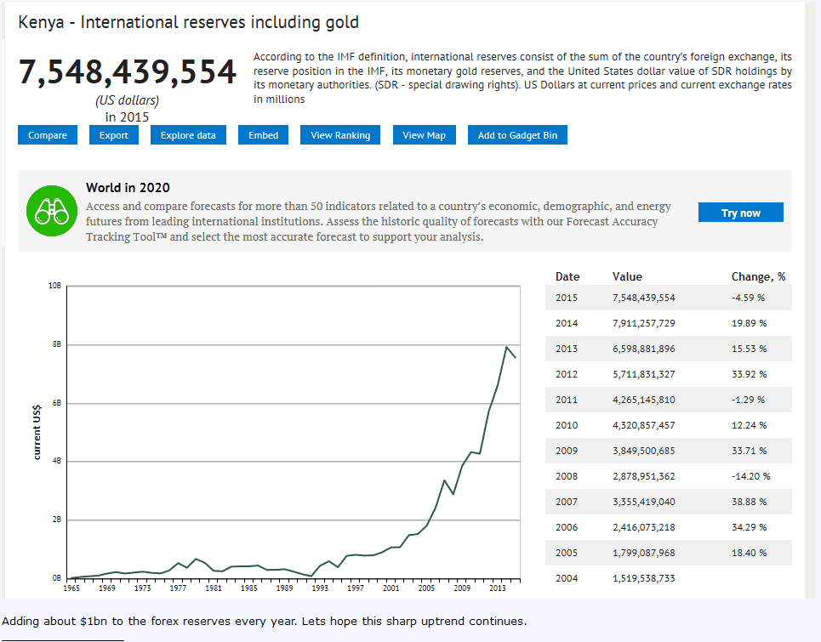Click the 2009 x-axis tick label
This screenshot has height=642, width=821.
[x=462, y=588]
